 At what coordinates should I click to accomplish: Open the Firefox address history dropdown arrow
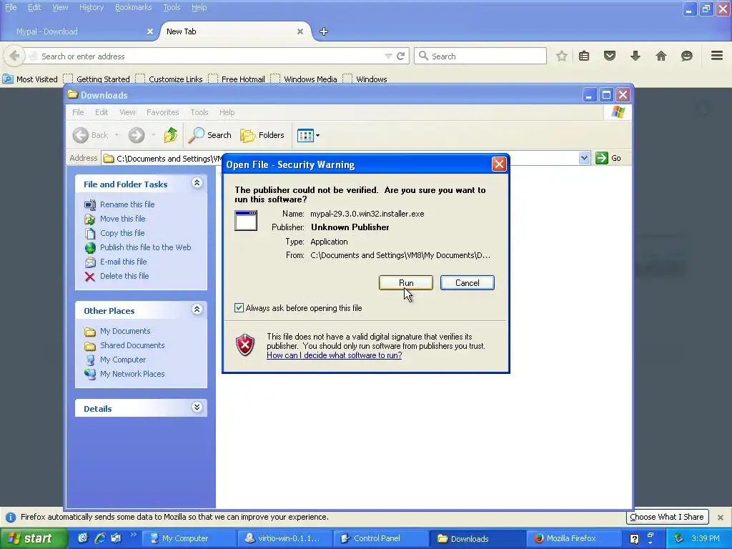click(x=388, y=56)
